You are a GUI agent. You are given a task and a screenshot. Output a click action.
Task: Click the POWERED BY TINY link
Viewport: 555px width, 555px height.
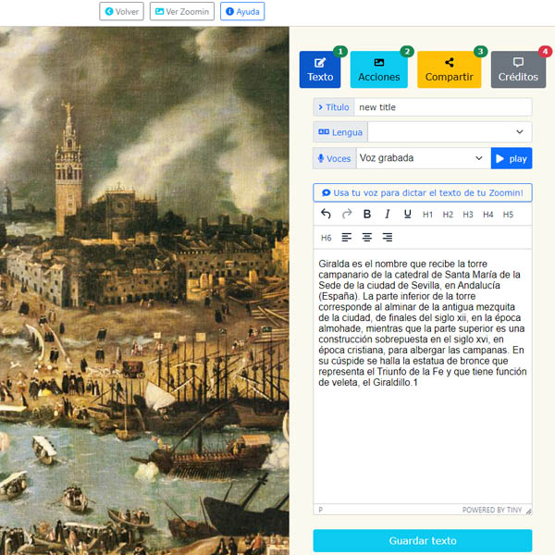492,510
